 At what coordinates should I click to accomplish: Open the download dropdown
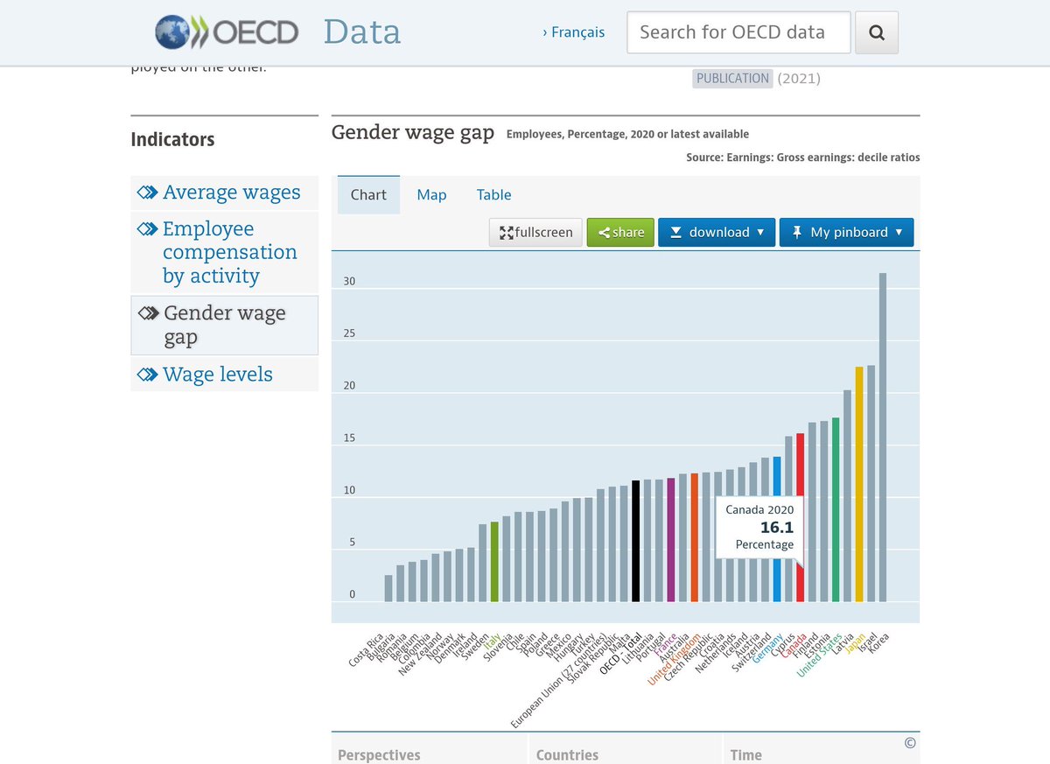[x=717, y=232]
